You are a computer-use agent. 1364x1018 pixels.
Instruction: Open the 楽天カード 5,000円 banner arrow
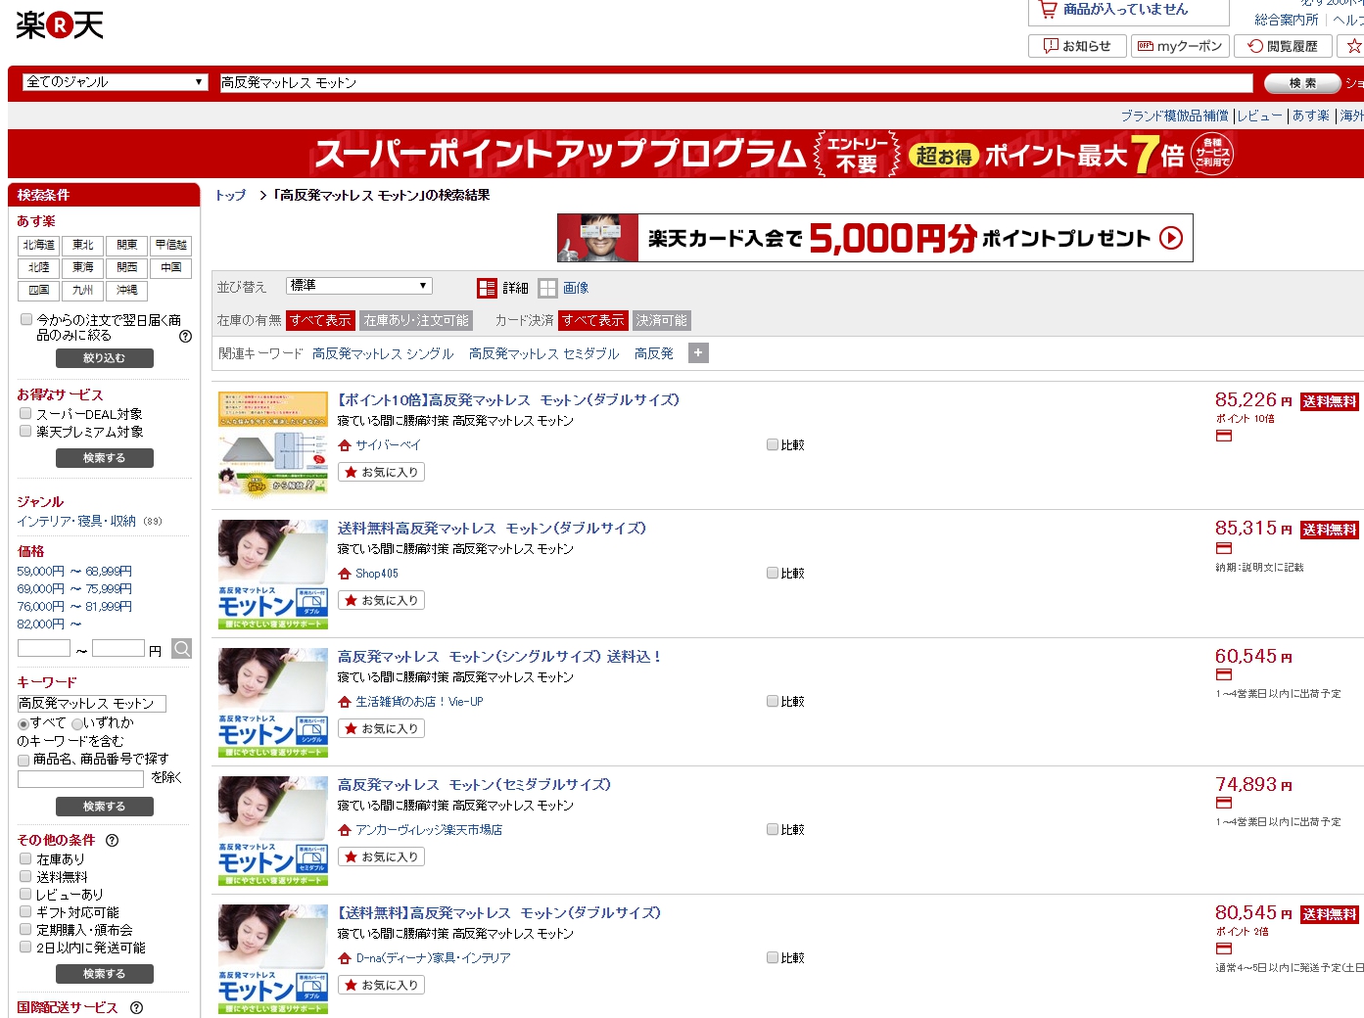pos(1171,238)
